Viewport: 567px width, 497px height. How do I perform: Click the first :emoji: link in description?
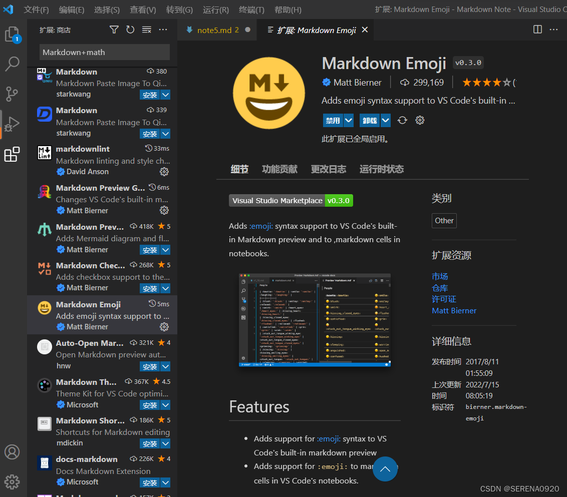[x=261, y=226]
